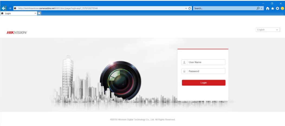This screenshot has width=285, height=126.
Task: Click the Hikvision logo
Action: 17,33
